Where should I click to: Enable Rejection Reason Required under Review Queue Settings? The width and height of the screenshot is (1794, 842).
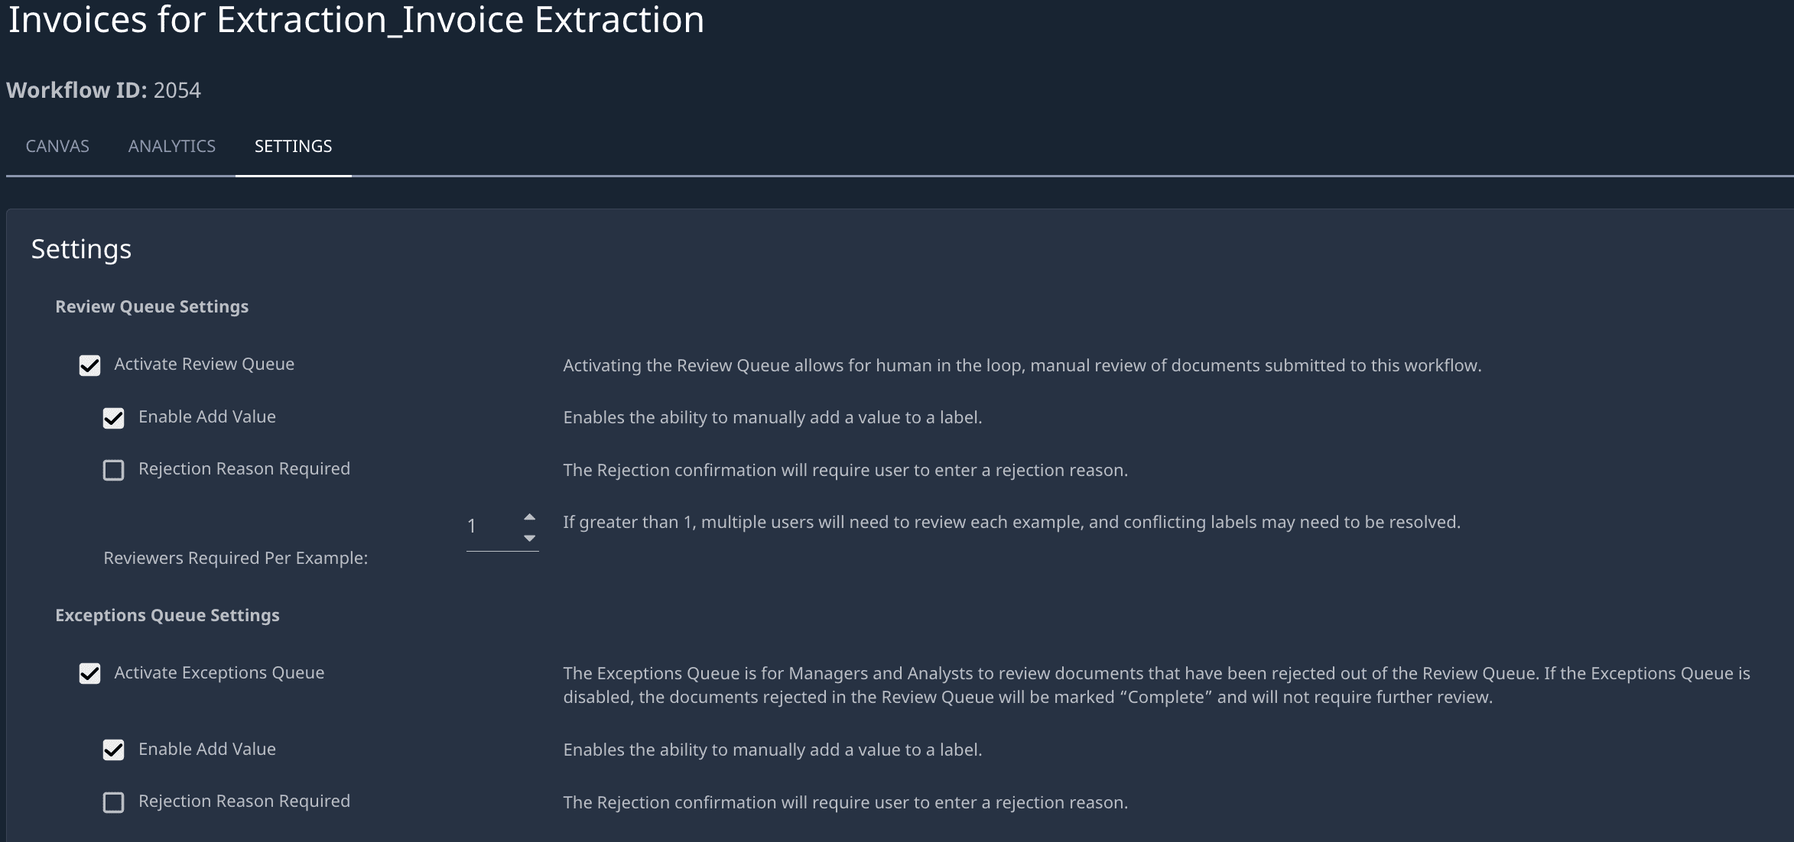(x=114, y=470)
